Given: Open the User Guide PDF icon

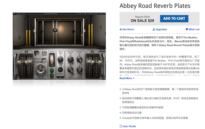Looking at the screenshot, I should [121, 126].
